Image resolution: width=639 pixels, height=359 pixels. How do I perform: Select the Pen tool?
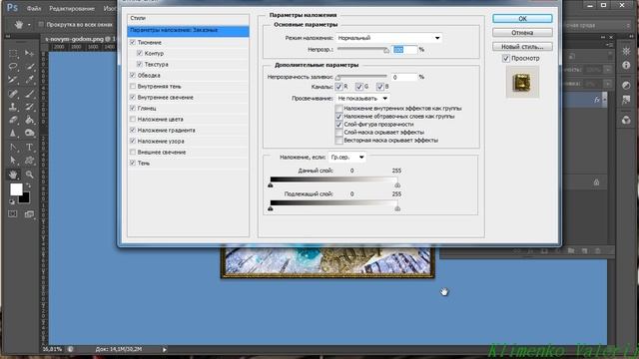(x=13, y=147)
